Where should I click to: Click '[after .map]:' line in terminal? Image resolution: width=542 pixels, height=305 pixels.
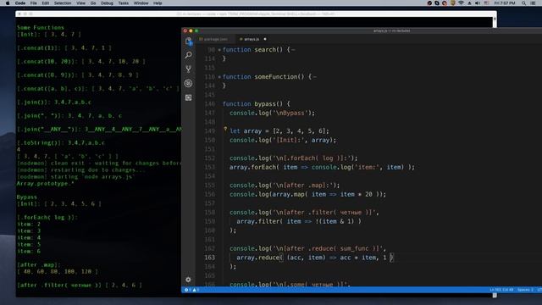pos(38,265)
